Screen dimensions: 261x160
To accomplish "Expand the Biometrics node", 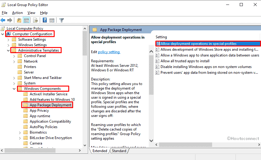I will tap(20, 133).
